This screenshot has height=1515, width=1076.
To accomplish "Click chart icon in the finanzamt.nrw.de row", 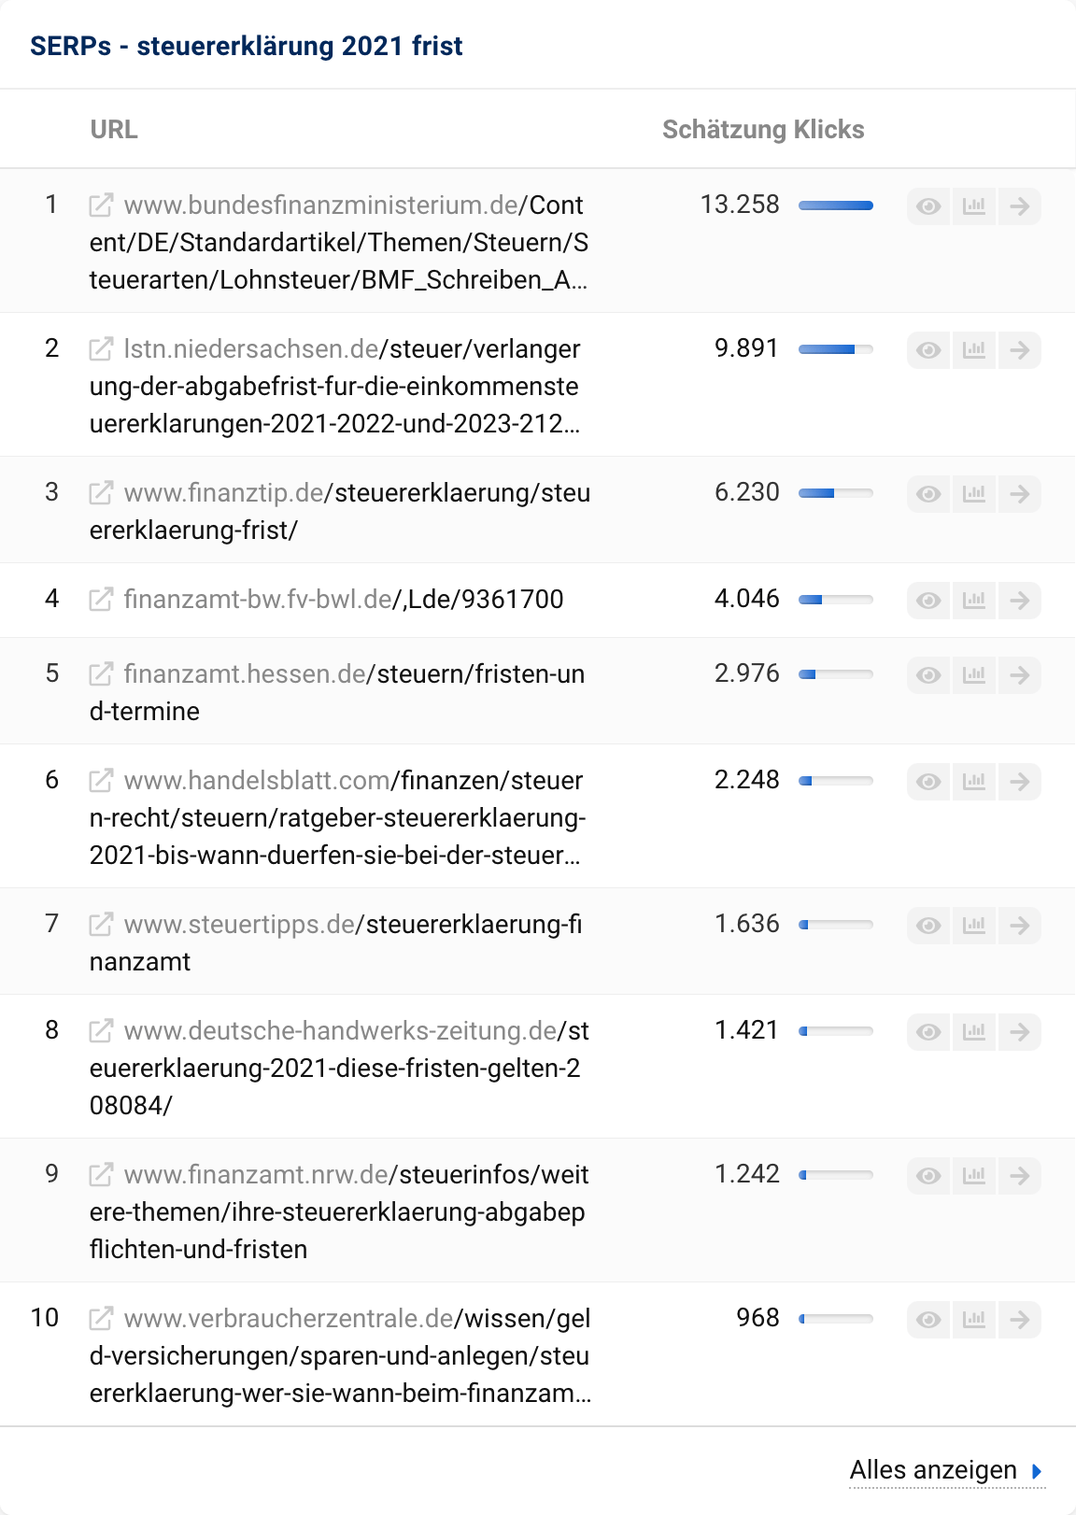I will (974, 1176).
